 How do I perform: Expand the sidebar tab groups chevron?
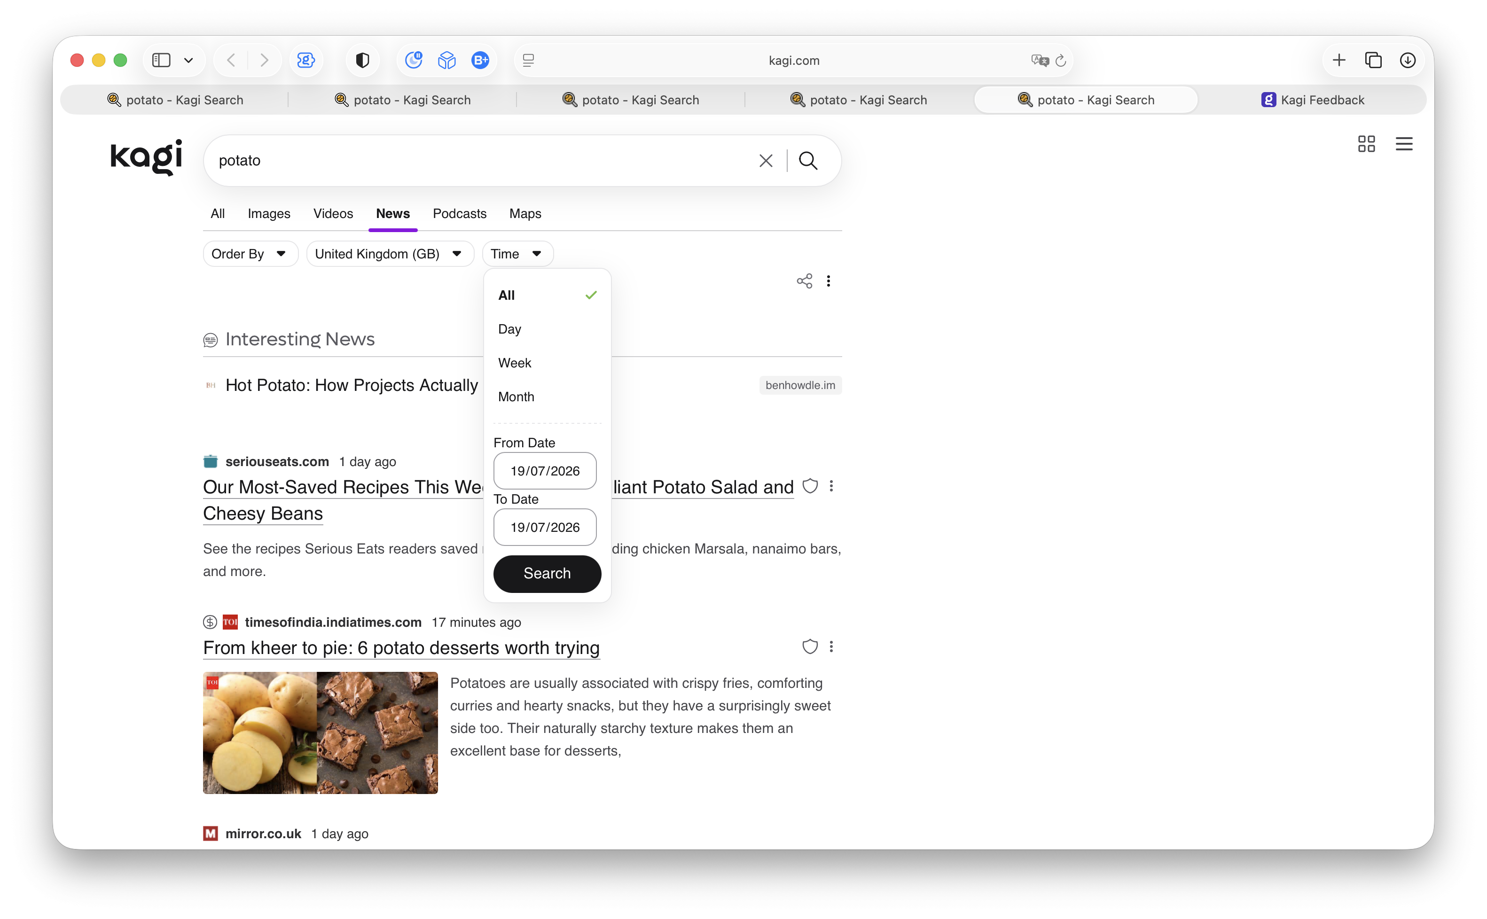188,60
